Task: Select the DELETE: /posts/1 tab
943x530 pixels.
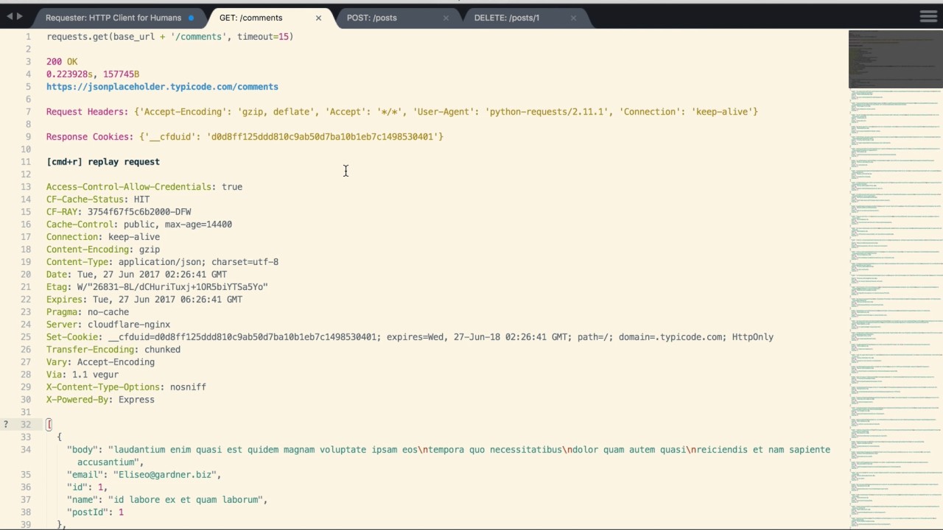Action: pyautogui.click(x=506, y=18)
